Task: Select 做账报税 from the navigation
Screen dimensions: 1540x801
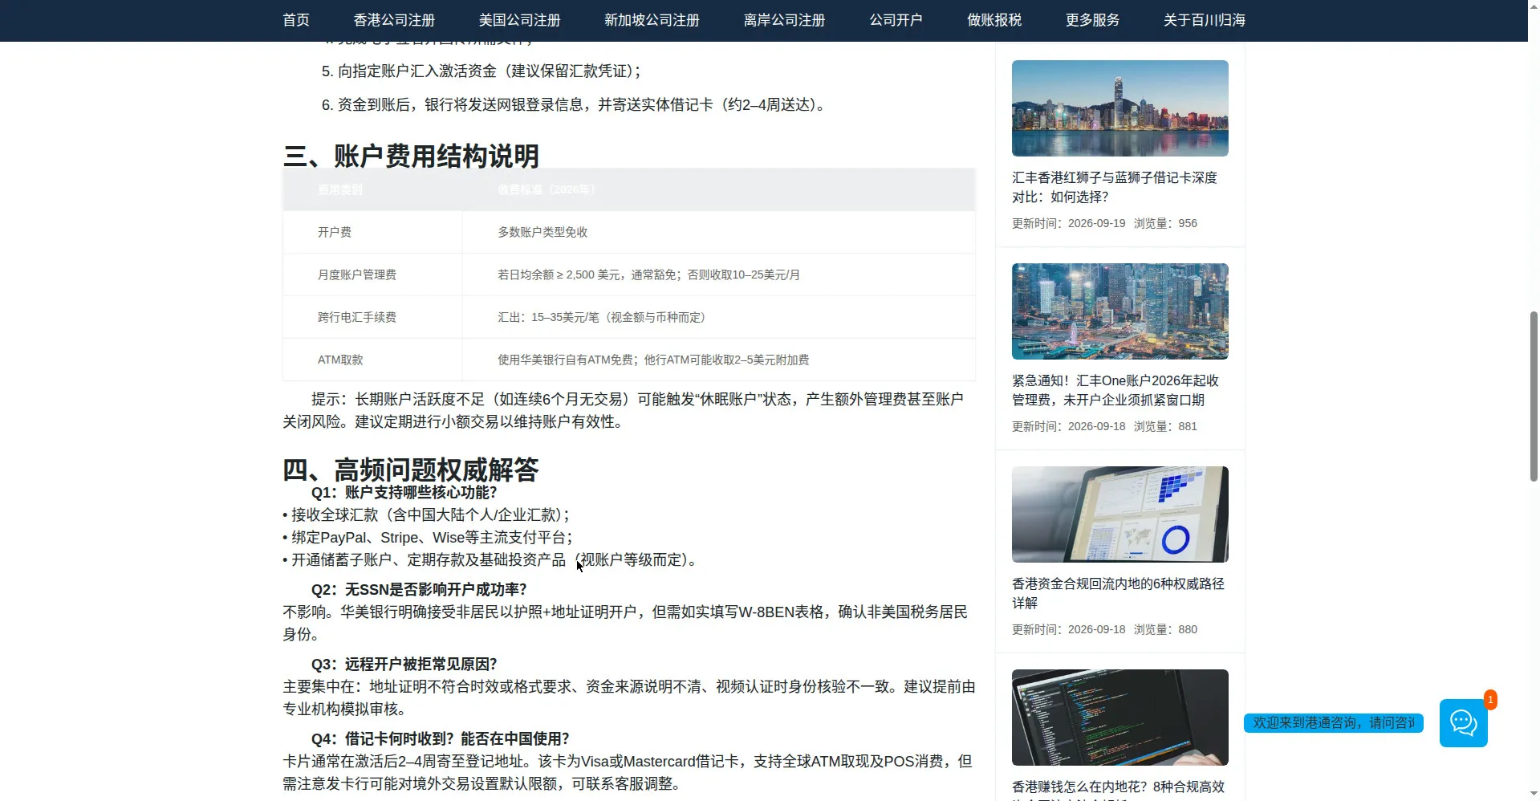Action: [994, 20]
